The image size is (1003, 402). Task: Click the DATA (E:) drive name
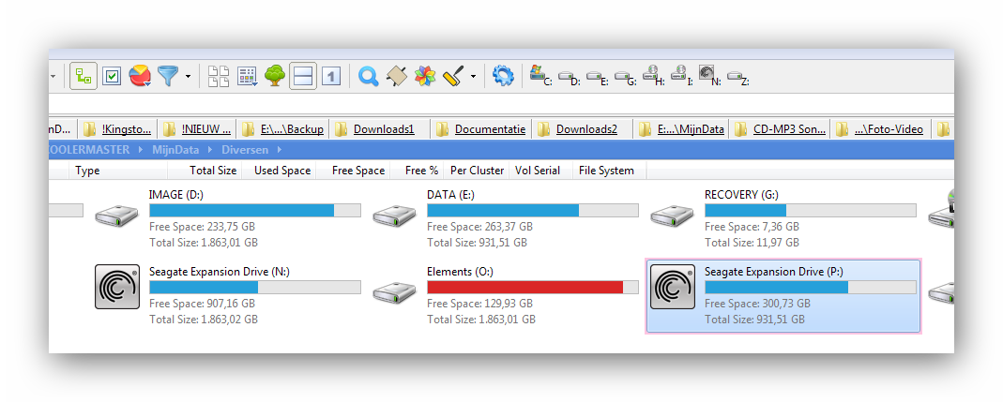pos(453,195)
